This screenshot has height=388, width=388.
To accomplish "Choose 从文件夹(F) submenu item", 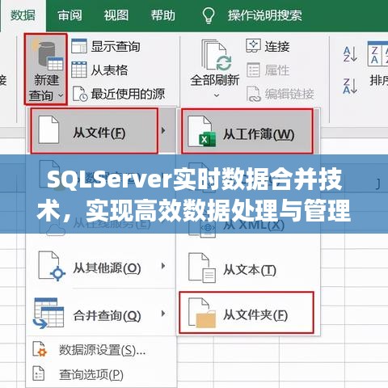I will coord(247,313).
